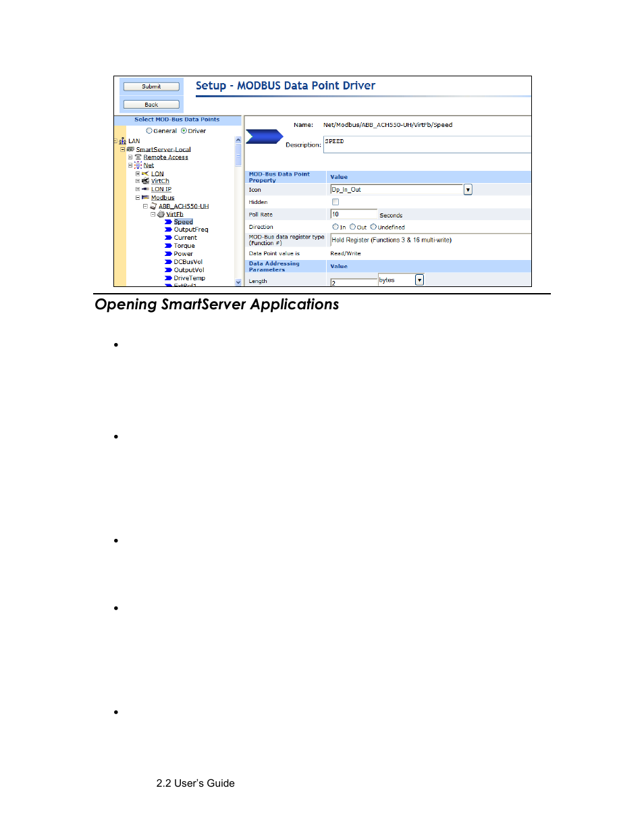This screenshot has width=644, height=834.
Task: Open the Icon Dp_In_Out dropdown
Action: (x=468, y=190)
